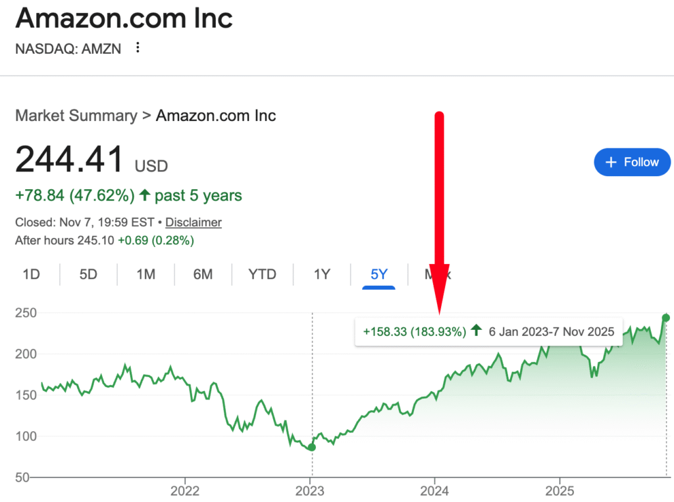Click the 244.41 USD price figure
Screen dimensions: 674x502
coord(70,160)
